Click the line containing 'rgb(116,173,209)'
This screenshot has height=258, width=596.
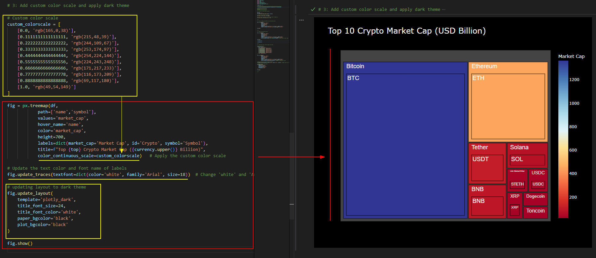point(69,74)
